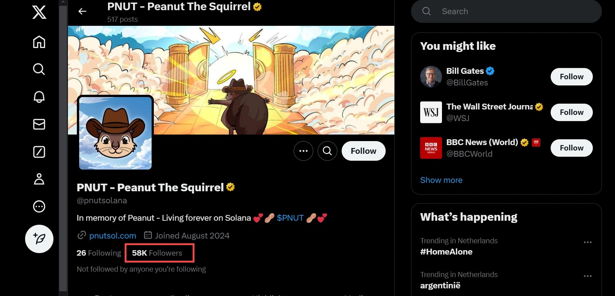The height and width of the screenshot is (296, 615).
Task: Click the compose post feather button
Action: 39,239
